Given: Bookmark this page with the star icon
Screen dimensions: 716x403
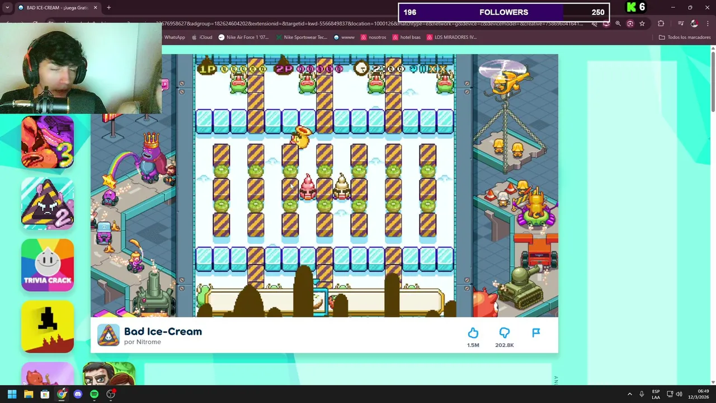Looking at the screenshot, I should (x=642, y=24).
